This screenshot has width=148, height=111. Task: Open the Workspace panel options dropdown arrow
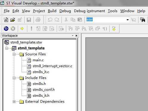pos(73,36)
